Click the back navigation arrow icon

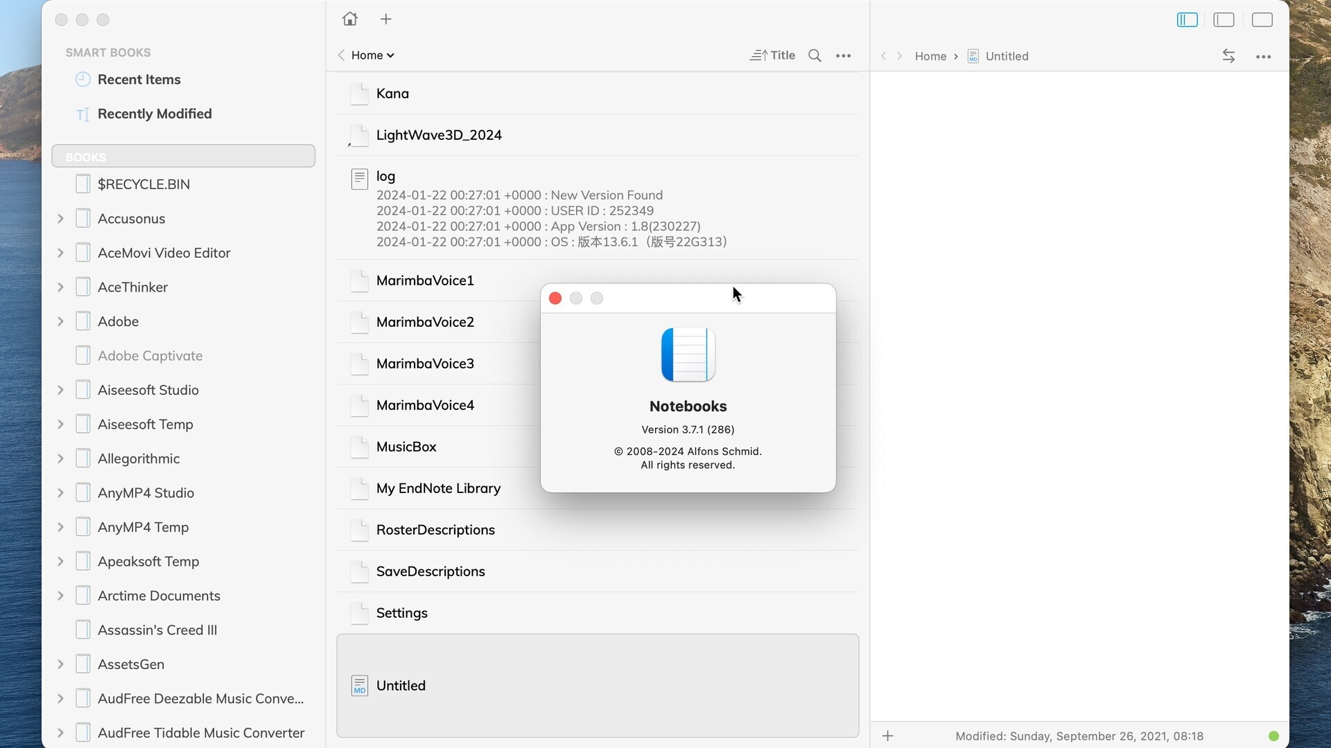[341, 55]
